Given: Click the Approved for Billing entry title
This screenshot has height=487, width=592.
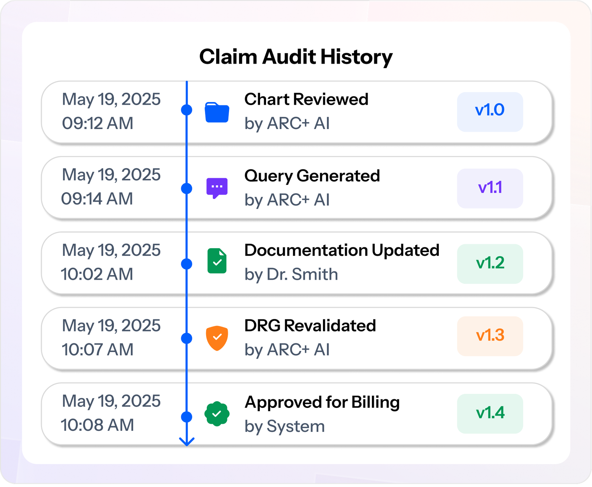Looking at the screenshot, I should tap(322, 403).
